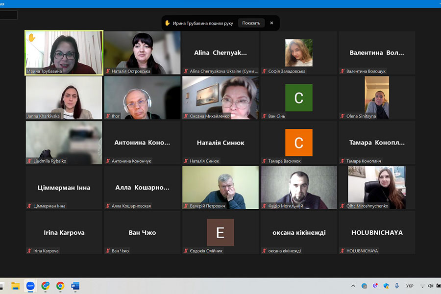The height and width of the screenshot is (294, 441).
Task: Click the orange C avatar of Тамара Василюк
Action: point(299,143)
